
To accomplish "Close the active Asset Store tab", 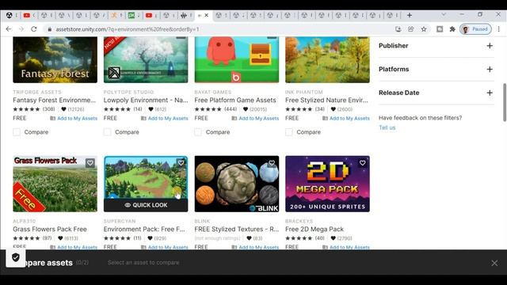I will (206, 15).
